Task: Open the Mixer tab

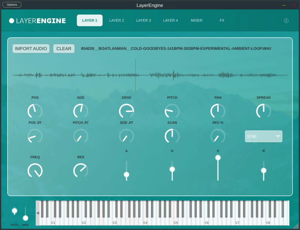Action: pos(196,20)
